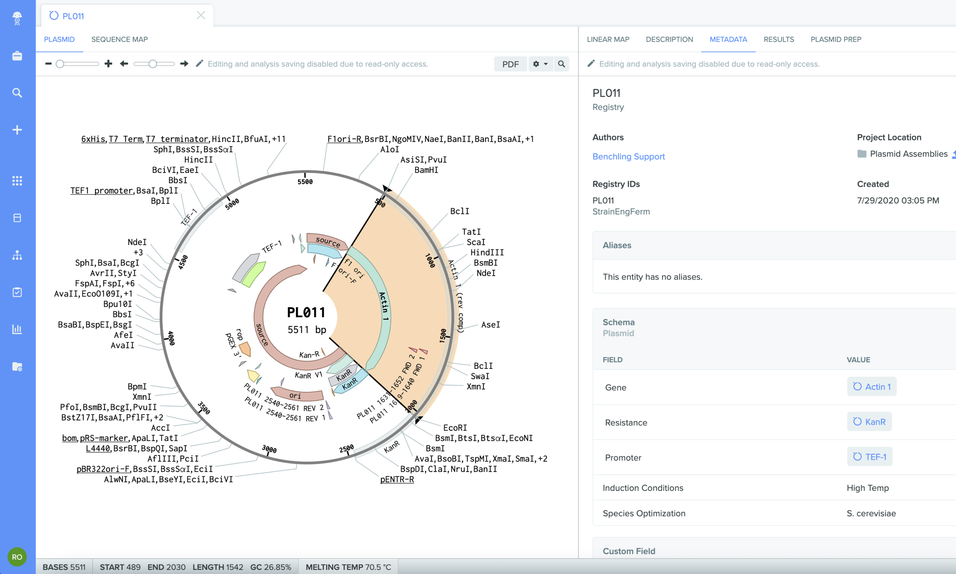Open the applications grid icon in sidebar
This screenshot has width=956, height=574.
[17, 181]
